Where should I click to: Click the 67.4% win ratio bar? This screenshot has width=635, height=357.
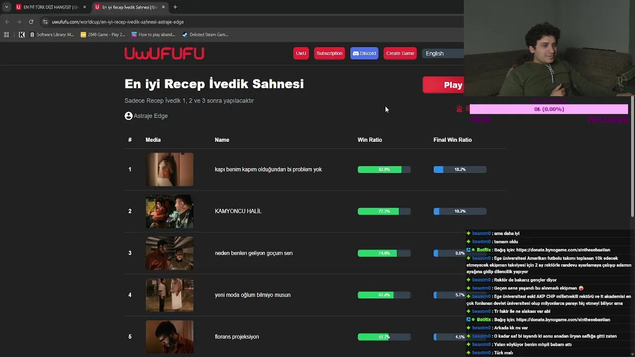click(x=384, y=295)
